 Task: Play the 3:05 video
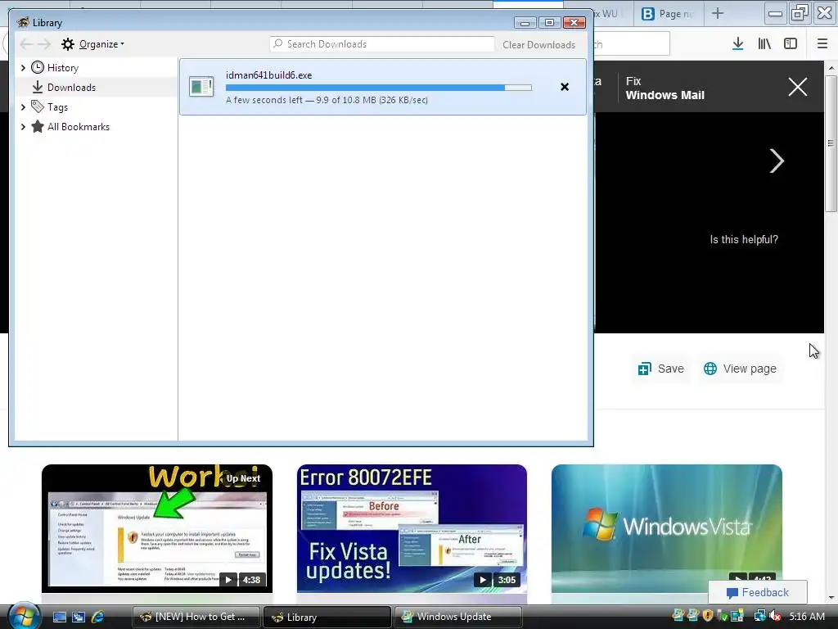pyautogui.click(x=483, y=580)
